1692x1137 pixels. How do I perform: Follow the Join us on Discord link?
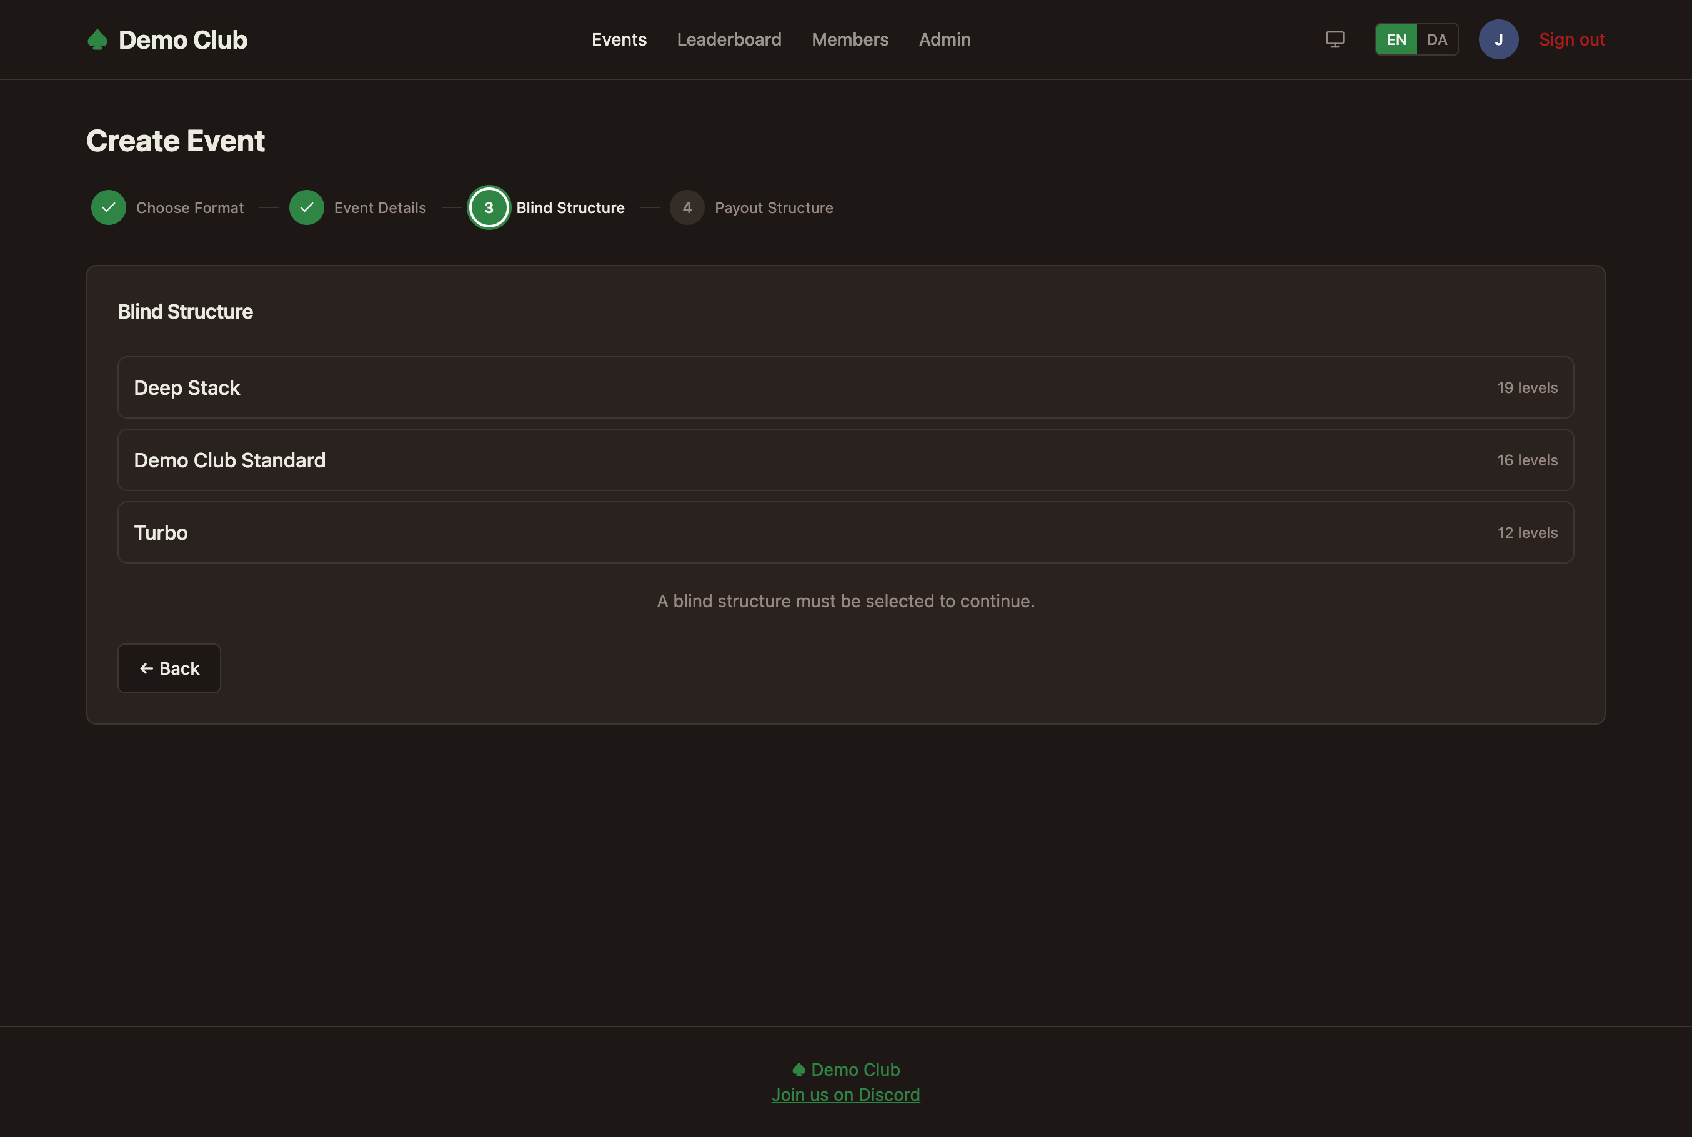[845, 1095]
